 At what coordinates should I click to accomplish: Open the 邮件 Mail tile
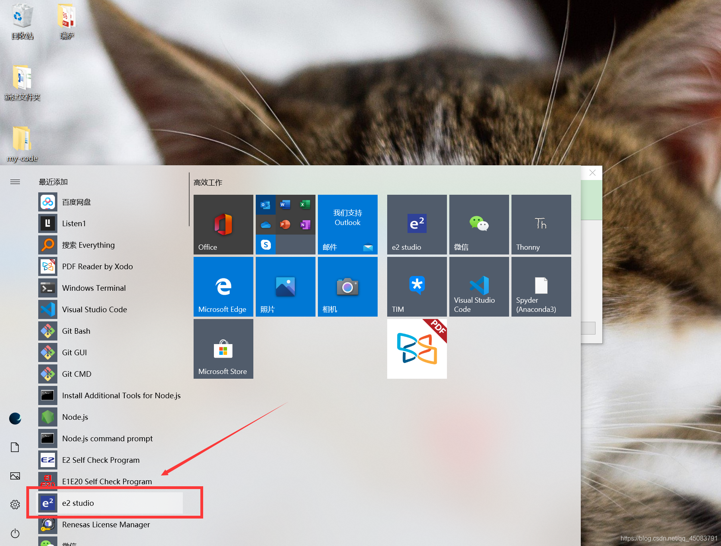348,225
